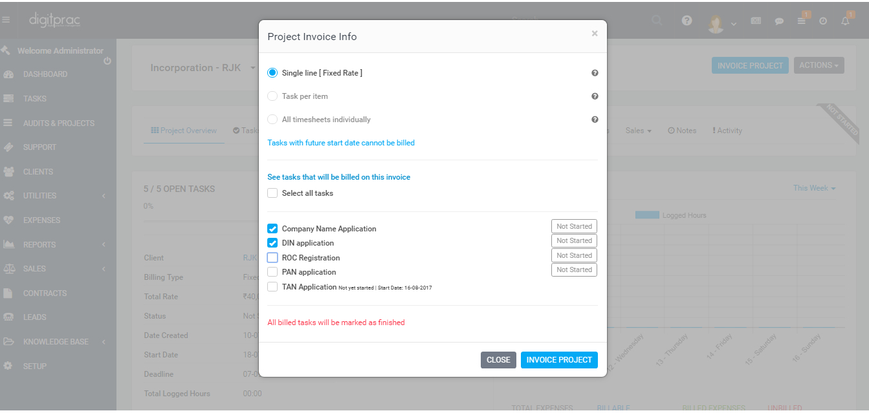Click help icon beside All timesheets individually
This screenshot has height=413, width=869.
click(595, 120)
